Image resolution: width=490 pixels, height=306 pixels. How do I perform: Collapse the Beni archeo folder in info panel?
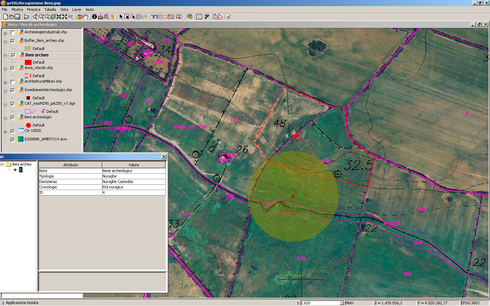click(2, 164)
